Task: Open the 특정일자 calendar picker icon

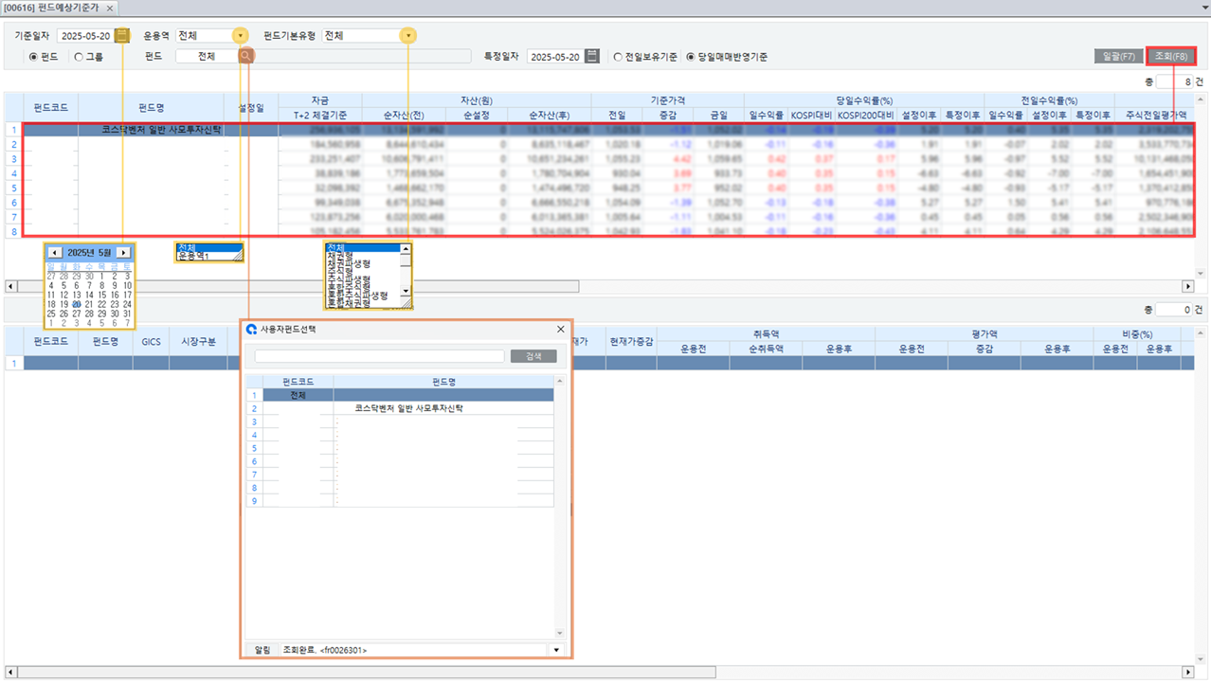Action: tap(592, 57)
